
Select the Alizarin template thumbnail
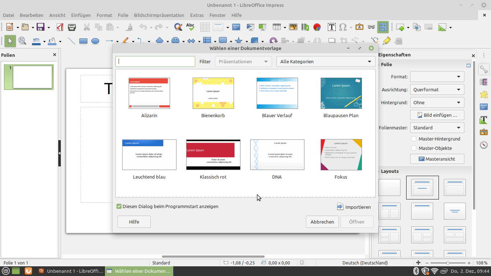coord(149,93)
